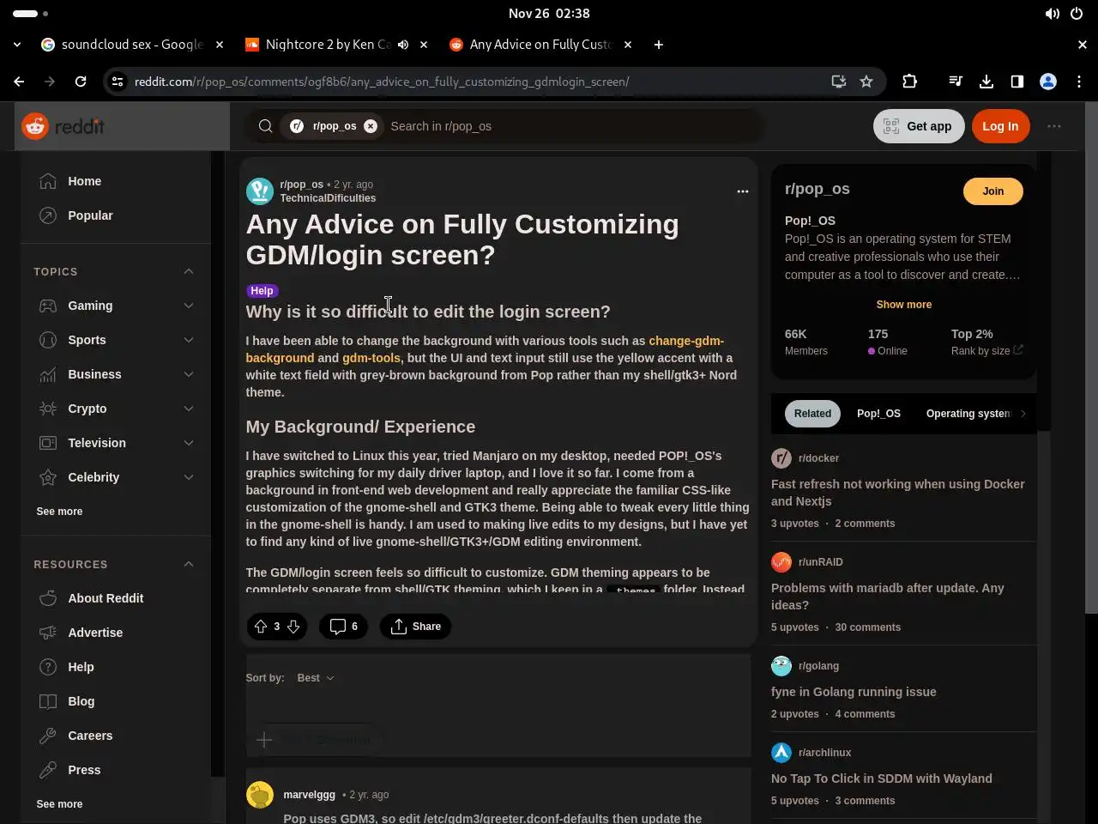
Task: Bookmark this page with star icon
Action: coord(866,82)
